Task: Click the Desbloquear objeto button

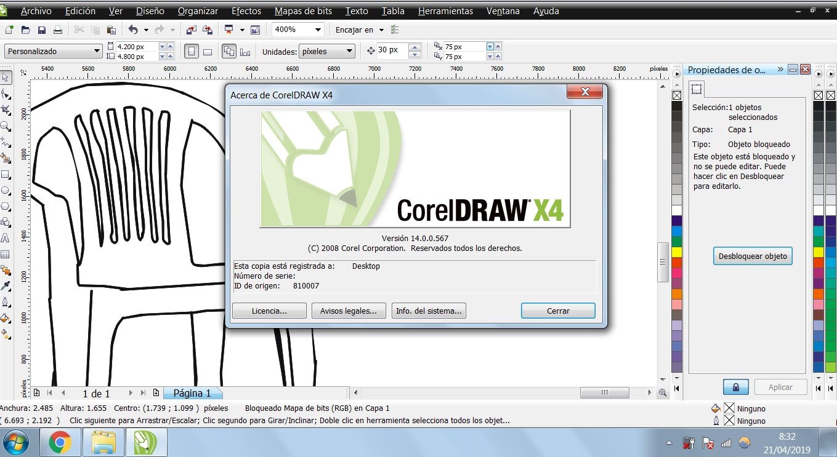Action: point(753,256)
